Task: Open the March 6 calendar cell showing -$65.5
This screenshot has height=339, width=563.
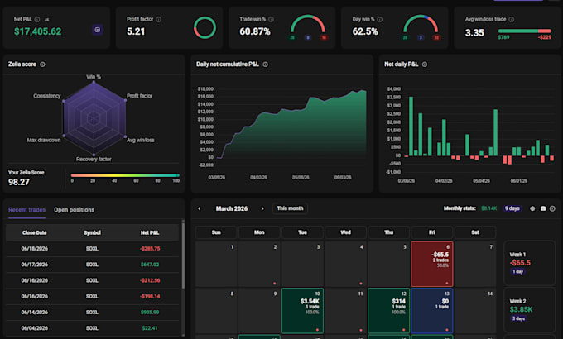Action: coord(432,264)
